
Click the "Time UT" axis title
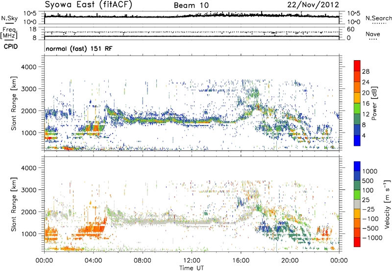[x=192, y=268]
